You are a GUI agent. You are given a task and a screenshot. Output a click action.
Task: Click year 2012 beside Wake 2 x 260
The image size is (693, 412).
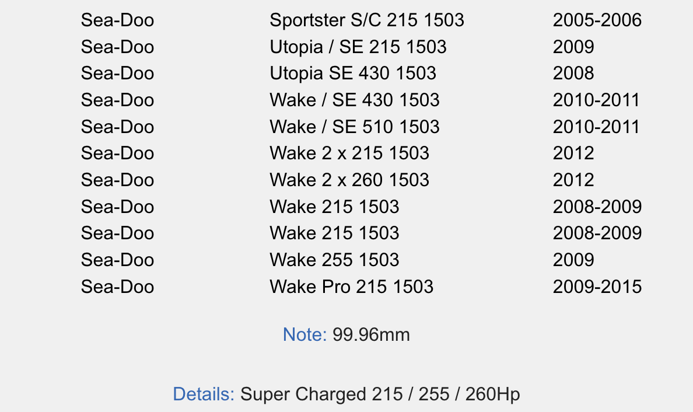click(x=573, y=180)
